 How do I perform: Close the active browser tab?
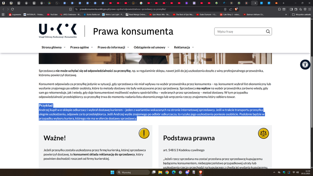pyautogui.click(x=255, y=3)
